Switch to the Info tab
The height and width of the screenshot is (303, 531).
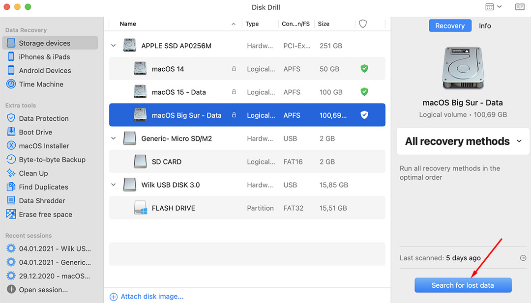485,26
